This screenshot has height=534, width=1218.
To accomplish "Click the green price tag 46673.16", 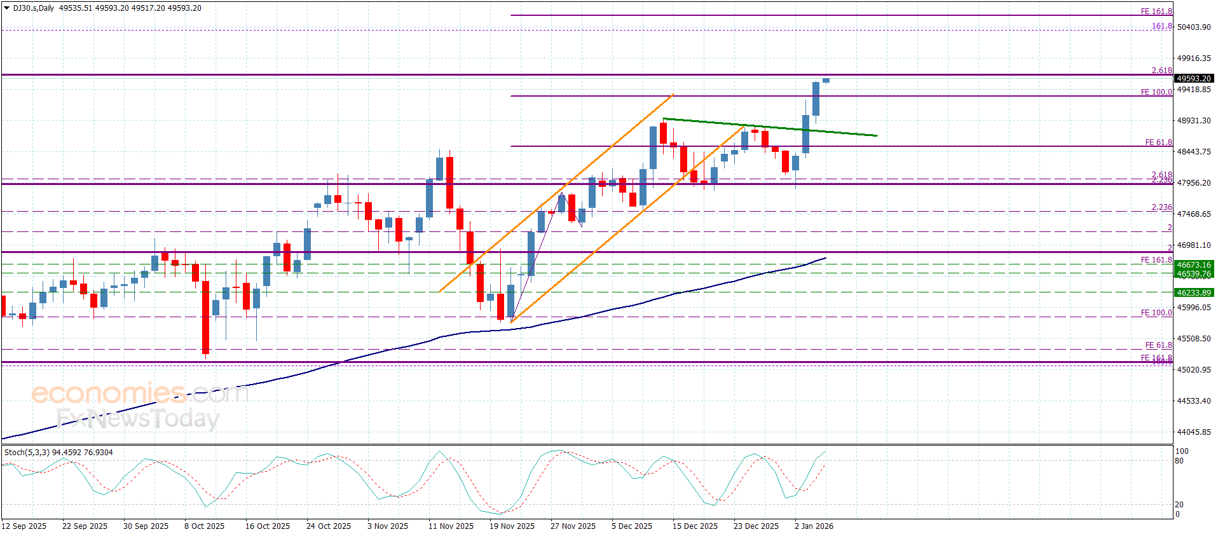I will coord(1194,265).
